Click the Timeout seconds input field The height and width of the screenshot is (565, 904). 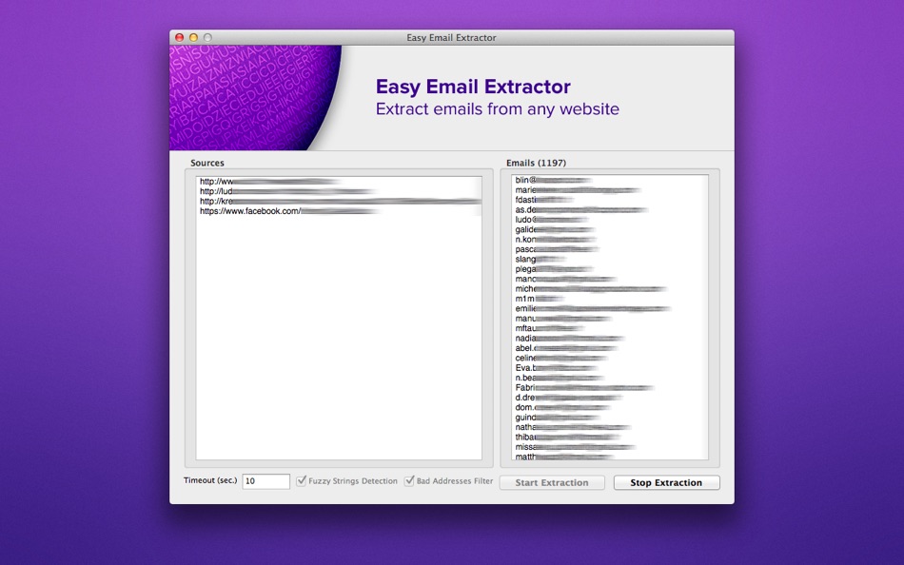pos(265,481)
